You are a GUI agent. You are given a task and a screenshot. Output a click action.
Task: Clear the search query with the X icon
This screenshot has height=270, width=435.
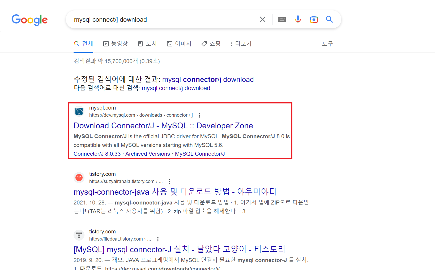[x=263, y=19]
